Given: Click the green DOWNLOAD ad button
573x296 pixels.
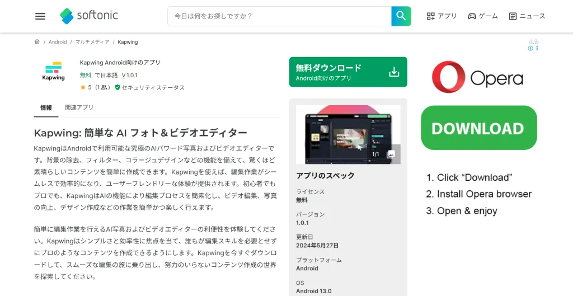Looking at the screenshot, I should (x=479, y=128).
